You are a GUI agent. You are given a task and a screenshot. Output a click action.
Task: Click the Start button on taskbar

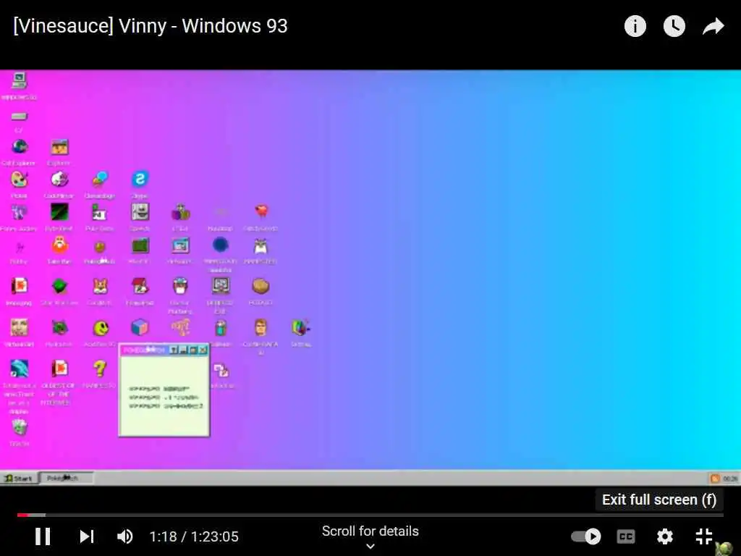point(19,478)
